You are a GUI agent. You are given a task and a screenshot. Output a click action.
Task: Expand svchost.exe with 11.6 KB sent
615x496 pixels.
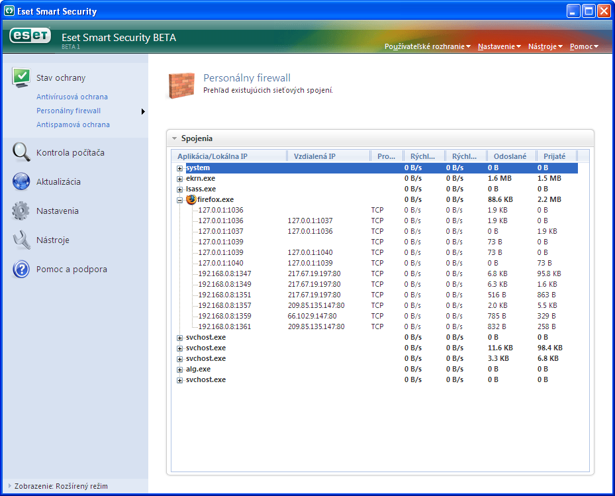point(179,348)
